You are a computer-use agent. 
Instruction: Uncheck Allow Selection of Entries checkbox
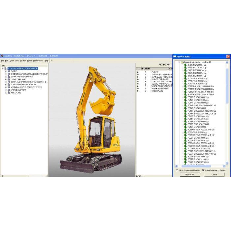pos(203,170)
